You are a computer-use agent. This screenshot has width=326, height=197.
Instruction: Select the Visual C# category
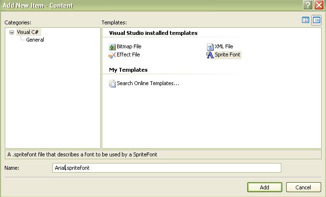coord(28,32)
